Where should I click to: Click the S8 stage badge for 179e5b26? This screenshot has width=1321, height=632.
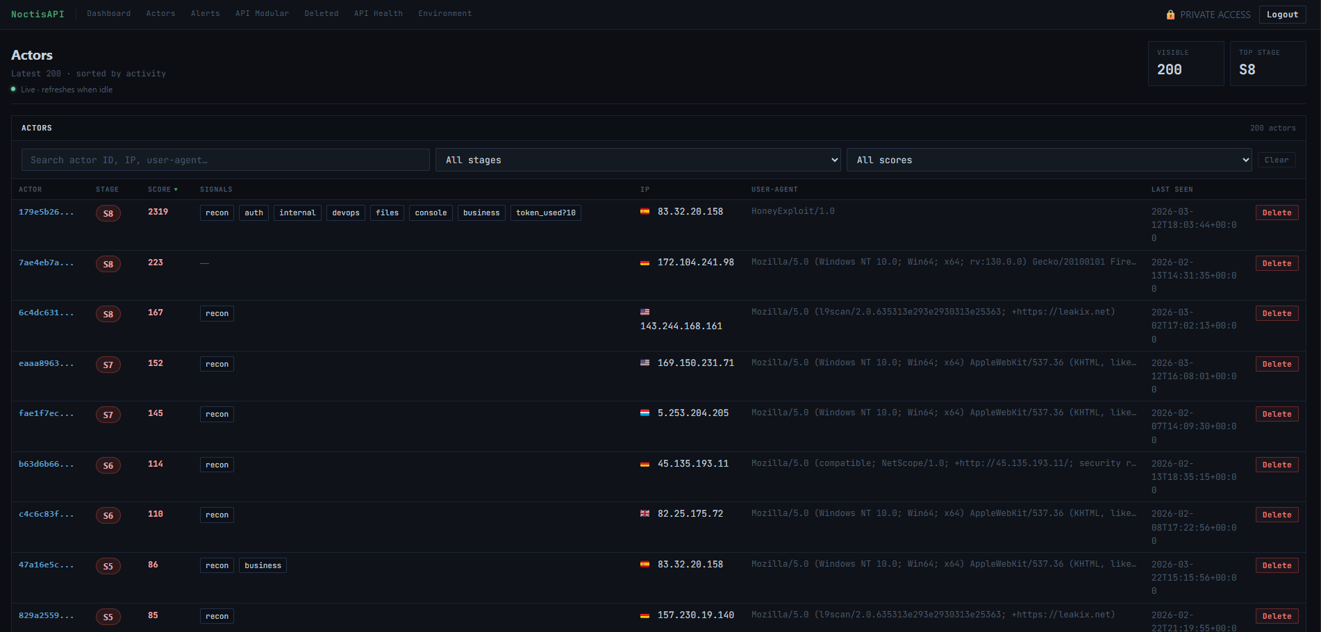[108, 213]
